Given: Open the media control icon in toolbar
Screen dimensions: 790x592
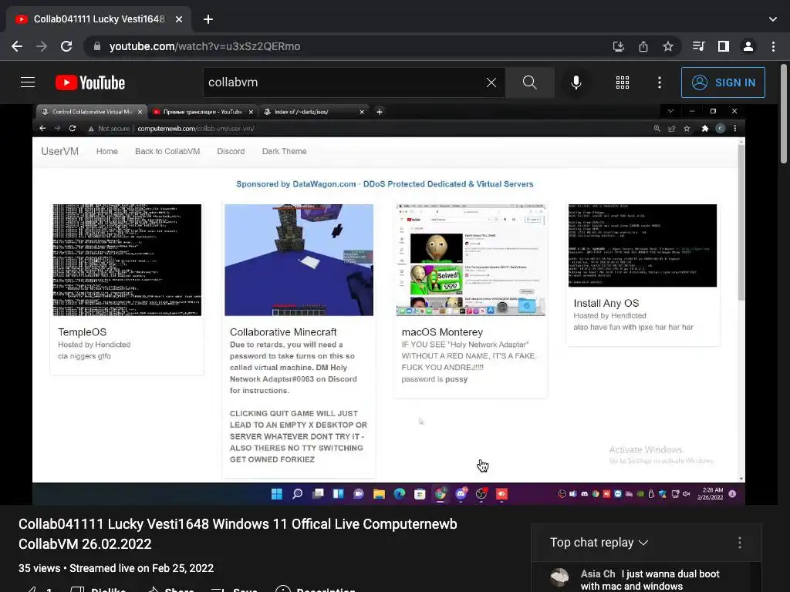Looking at the screenshot, I should point(698,46).
